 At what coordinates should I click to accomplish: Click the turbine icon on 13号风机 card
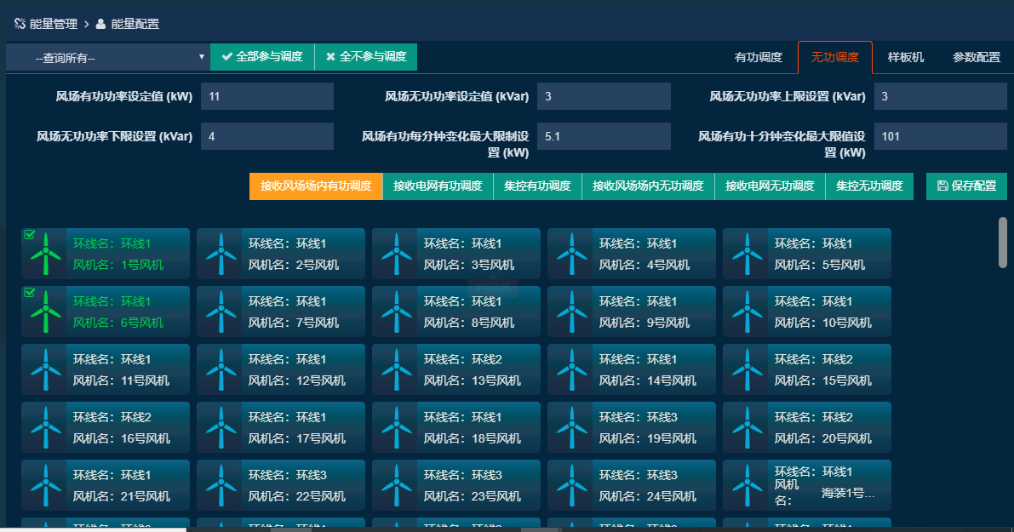click(395, 369)
